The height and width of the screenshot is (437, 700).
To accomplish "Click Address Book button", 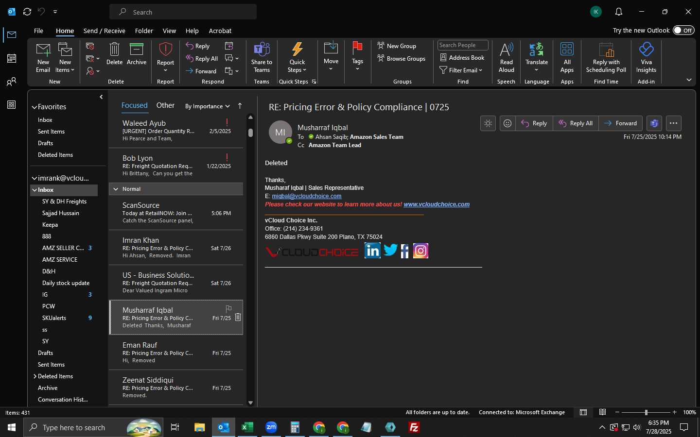I will click(462, 57).
